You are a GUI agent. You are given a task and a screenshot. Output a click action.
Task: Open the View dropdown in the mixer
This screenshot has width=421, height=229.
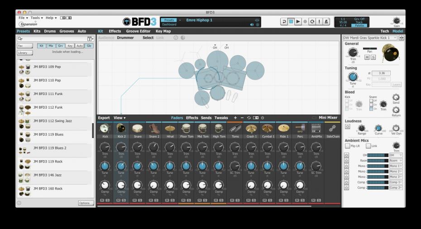pos(120,118)
